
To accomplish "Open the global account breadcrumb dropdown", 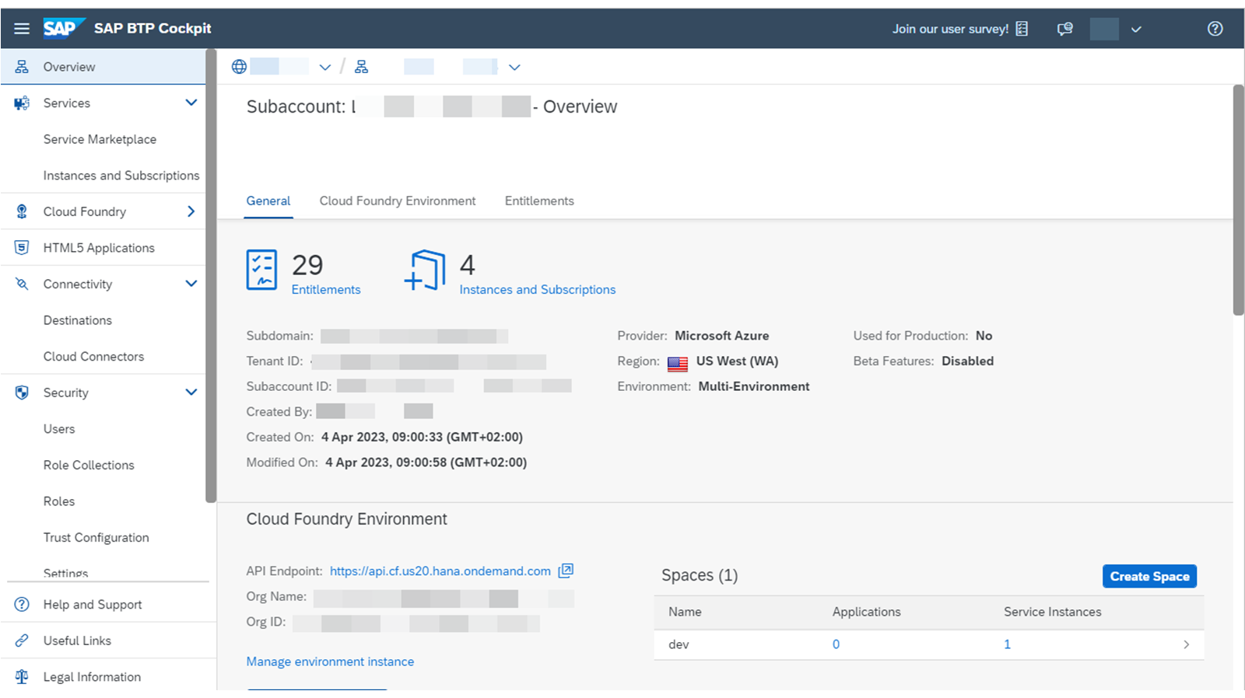I will [325, 68].
